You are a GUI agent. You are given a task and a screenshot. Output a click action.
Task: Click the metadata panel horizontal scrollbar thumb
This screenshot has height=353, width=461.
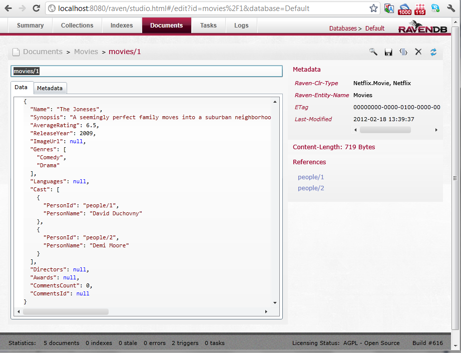[x=385, y=130]
